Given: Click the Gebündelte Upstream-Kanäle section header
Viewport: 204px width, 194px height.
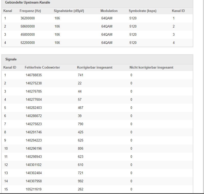Looking at the screenshot, I should [28, 2].
